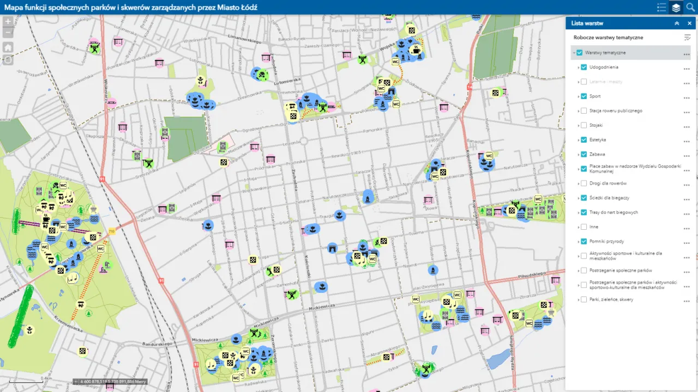Screen dimensions: 698x392
Task: Click the zoom out minus button
Action: tap(8, 33)
